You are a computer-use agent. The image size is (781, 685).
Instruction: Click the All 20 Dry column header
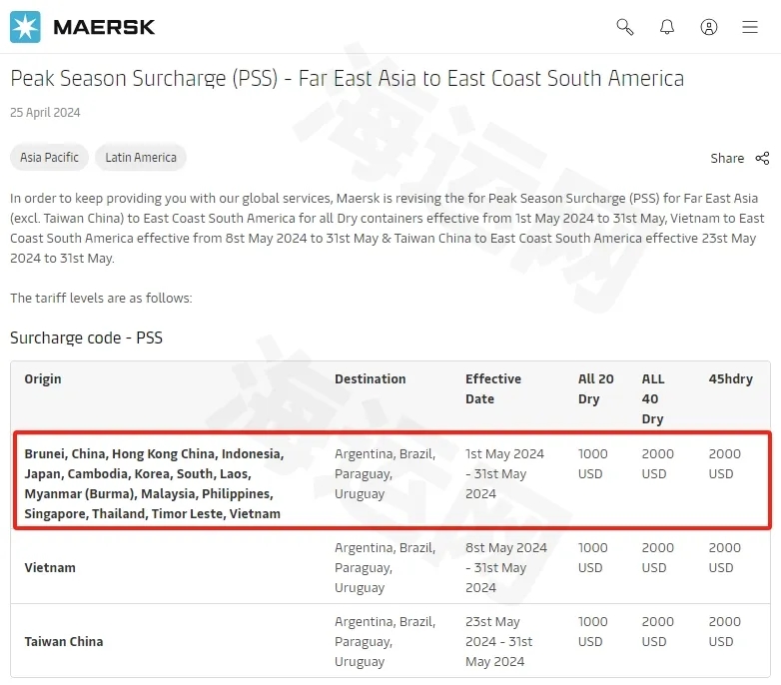coord(595,388)
